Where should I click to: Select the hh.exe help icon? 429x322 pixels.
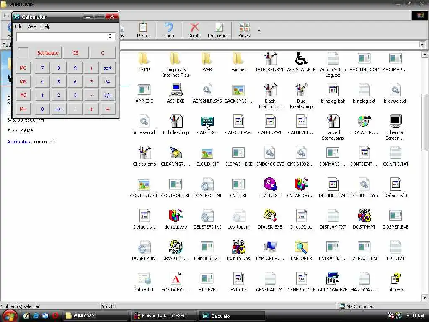[x=395, y=279]
